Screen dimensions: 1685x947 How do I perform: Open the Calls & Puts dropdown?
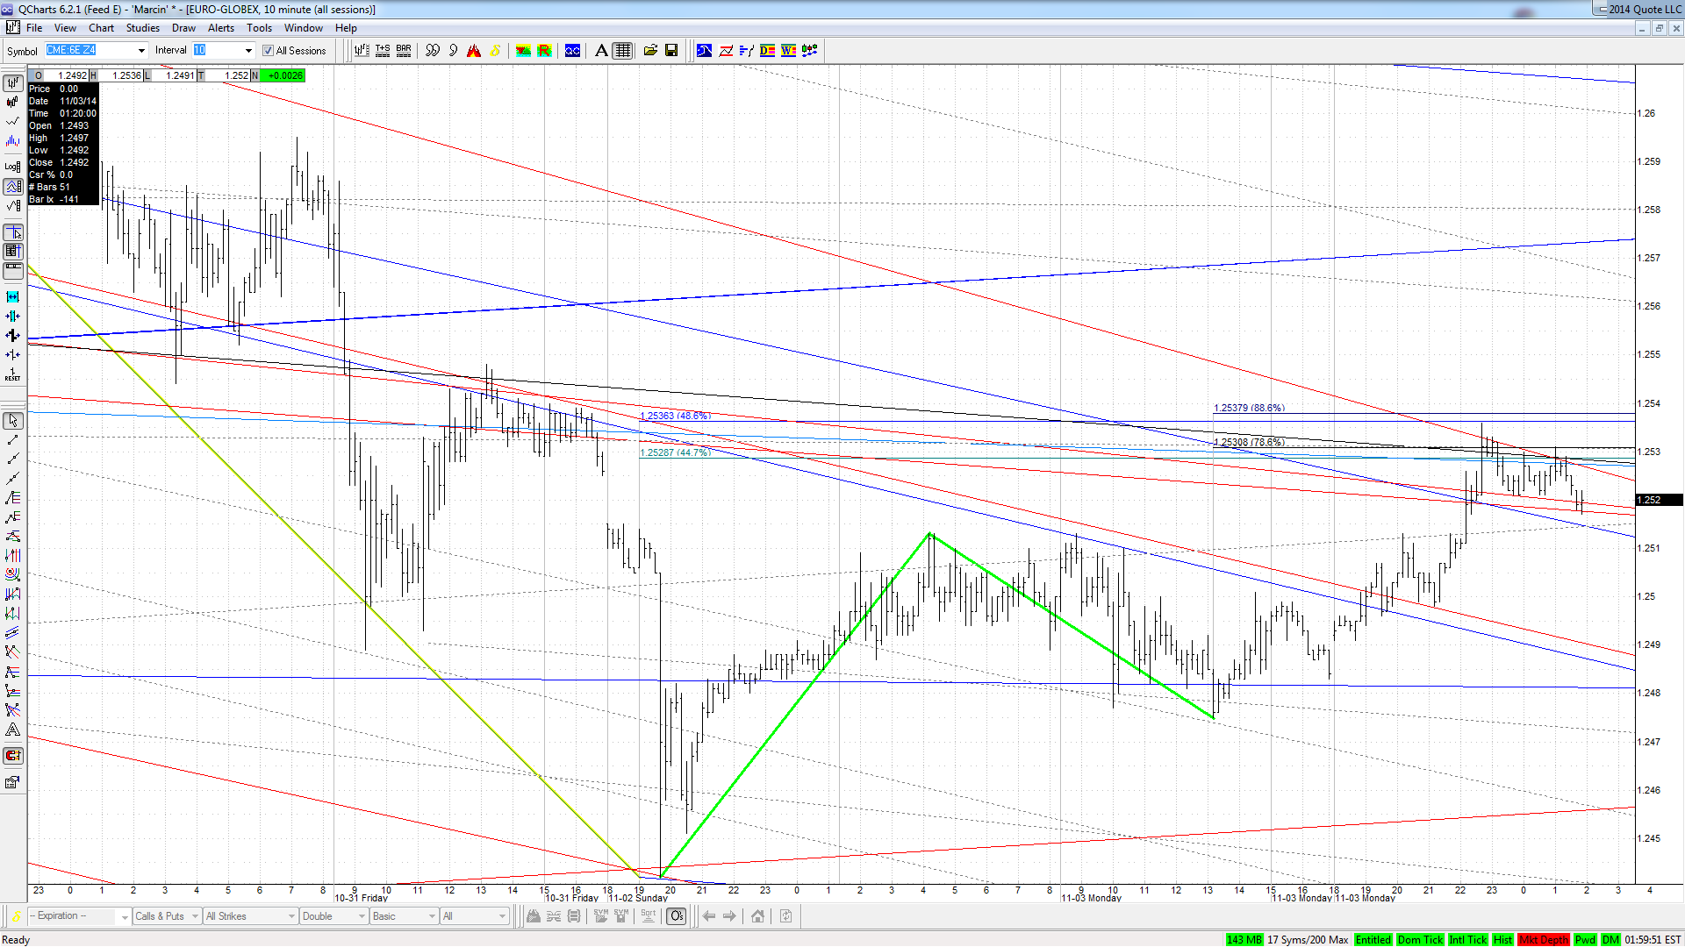[x=167, y=916]
